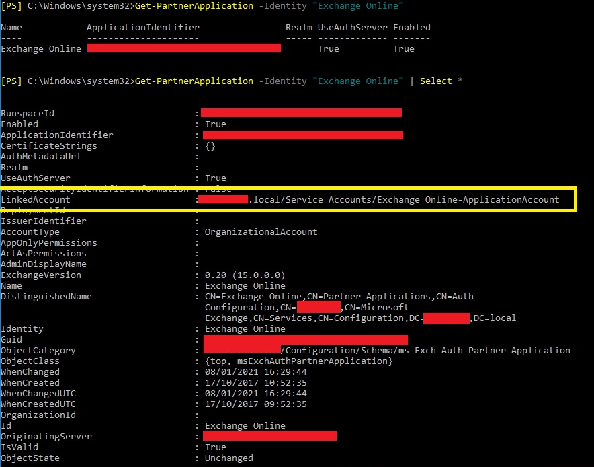Viewport: 594px width, 467px height.
Task: Click the '08/01/2021 16:29:44' value in the WhenChangedUTC row
Action: click(256, 394)
